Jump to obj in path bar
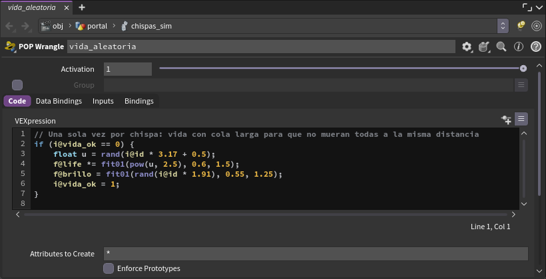The height and width of the screenshot is (279, 546). 58,26
